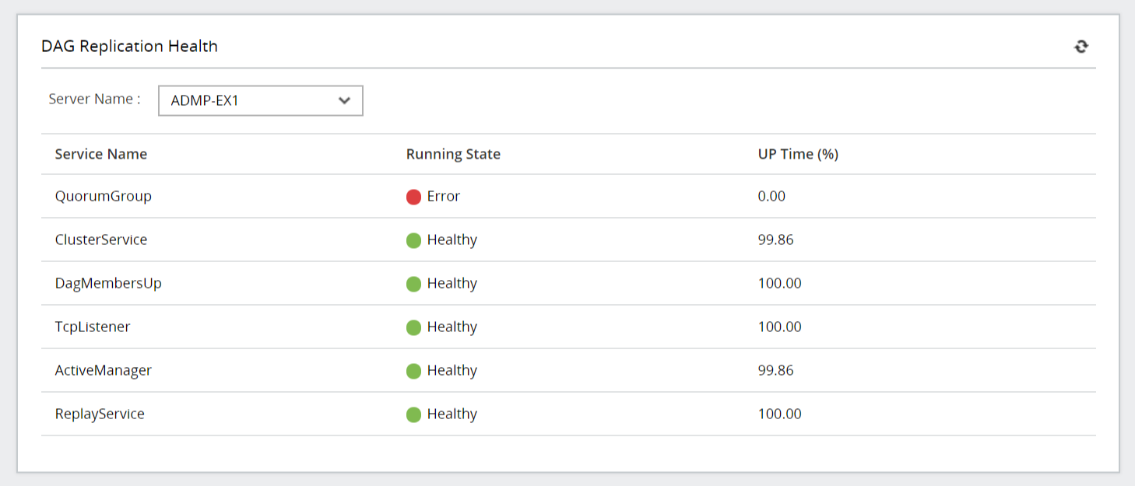Click the 0.00 uptime value for QuorumGroup

[771, 196]
